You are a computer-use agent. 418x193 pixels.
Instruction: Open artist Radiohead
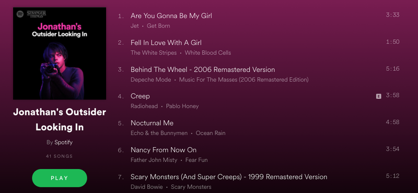(144, 107)
